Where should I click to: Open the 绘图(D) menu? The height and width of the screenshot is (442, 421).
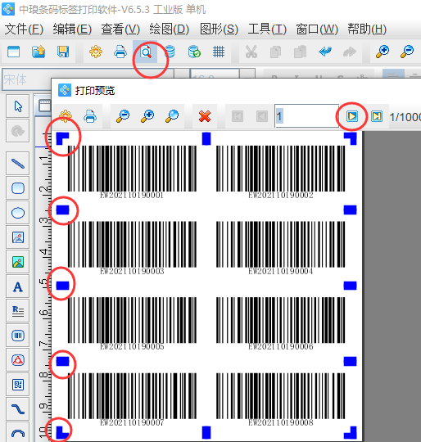pyautogui.click(x=170, y=29)
